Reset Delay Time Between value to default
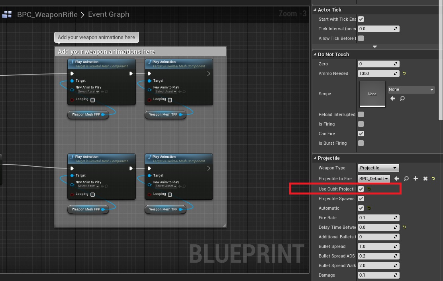The width and height of the screenshot is (443, 281). [404, 227]
